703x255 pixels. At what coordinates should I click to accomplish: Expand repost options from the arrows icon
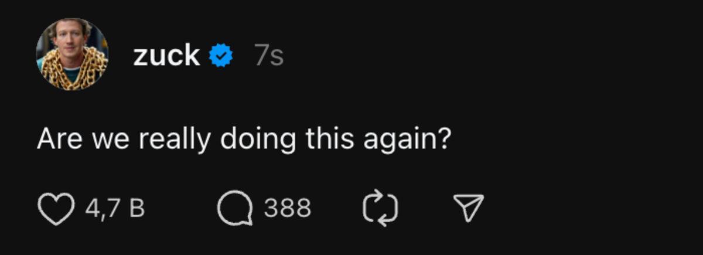(x=380, y=209)
